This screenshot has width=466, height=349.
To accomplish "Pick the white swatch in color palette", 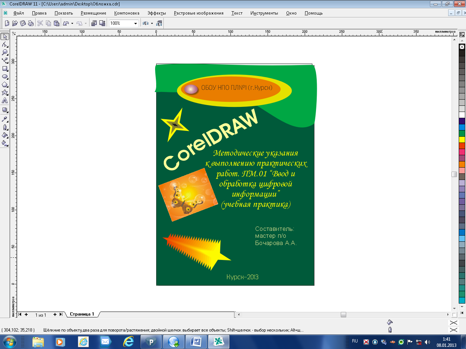I will (462, 115).
